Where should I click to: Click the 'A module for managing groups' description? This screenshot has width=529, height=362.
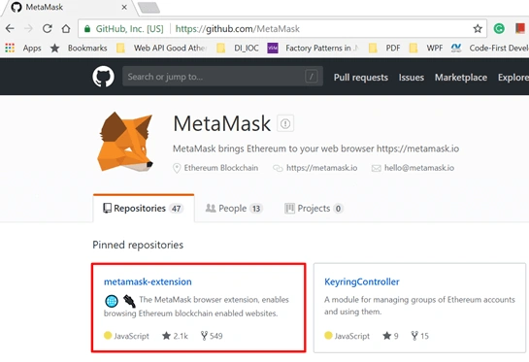coord(419,306)
